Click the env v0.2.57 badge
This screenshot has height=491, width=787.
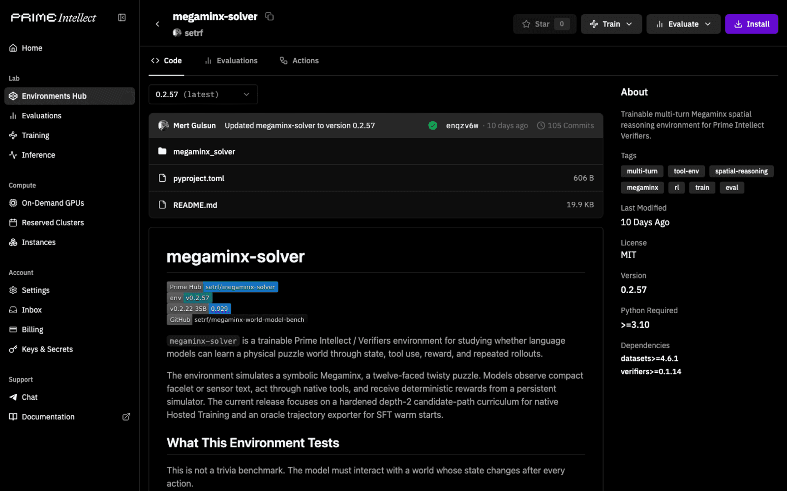pyautogui.click(x=189, y=298)
